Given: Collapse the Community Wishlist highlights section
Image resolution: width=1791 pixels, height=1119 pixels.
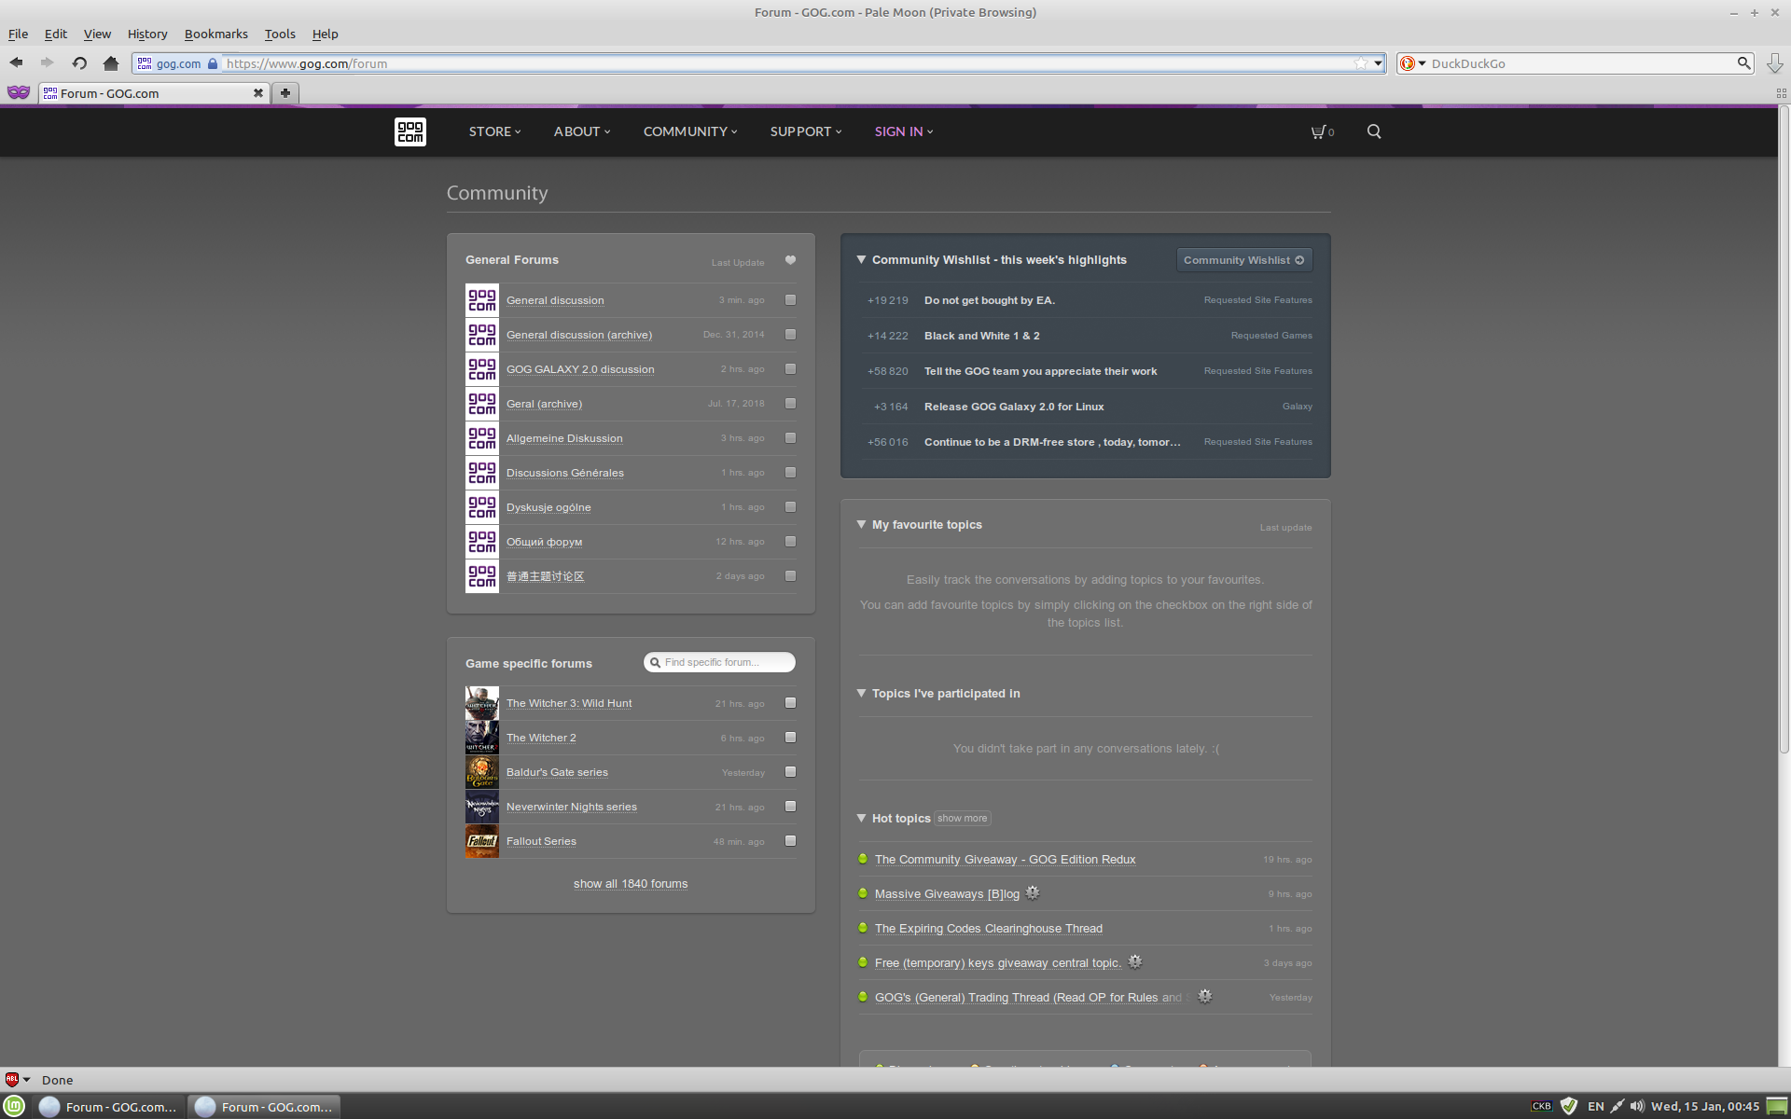Looking at the screenshot, I should 862,260.
